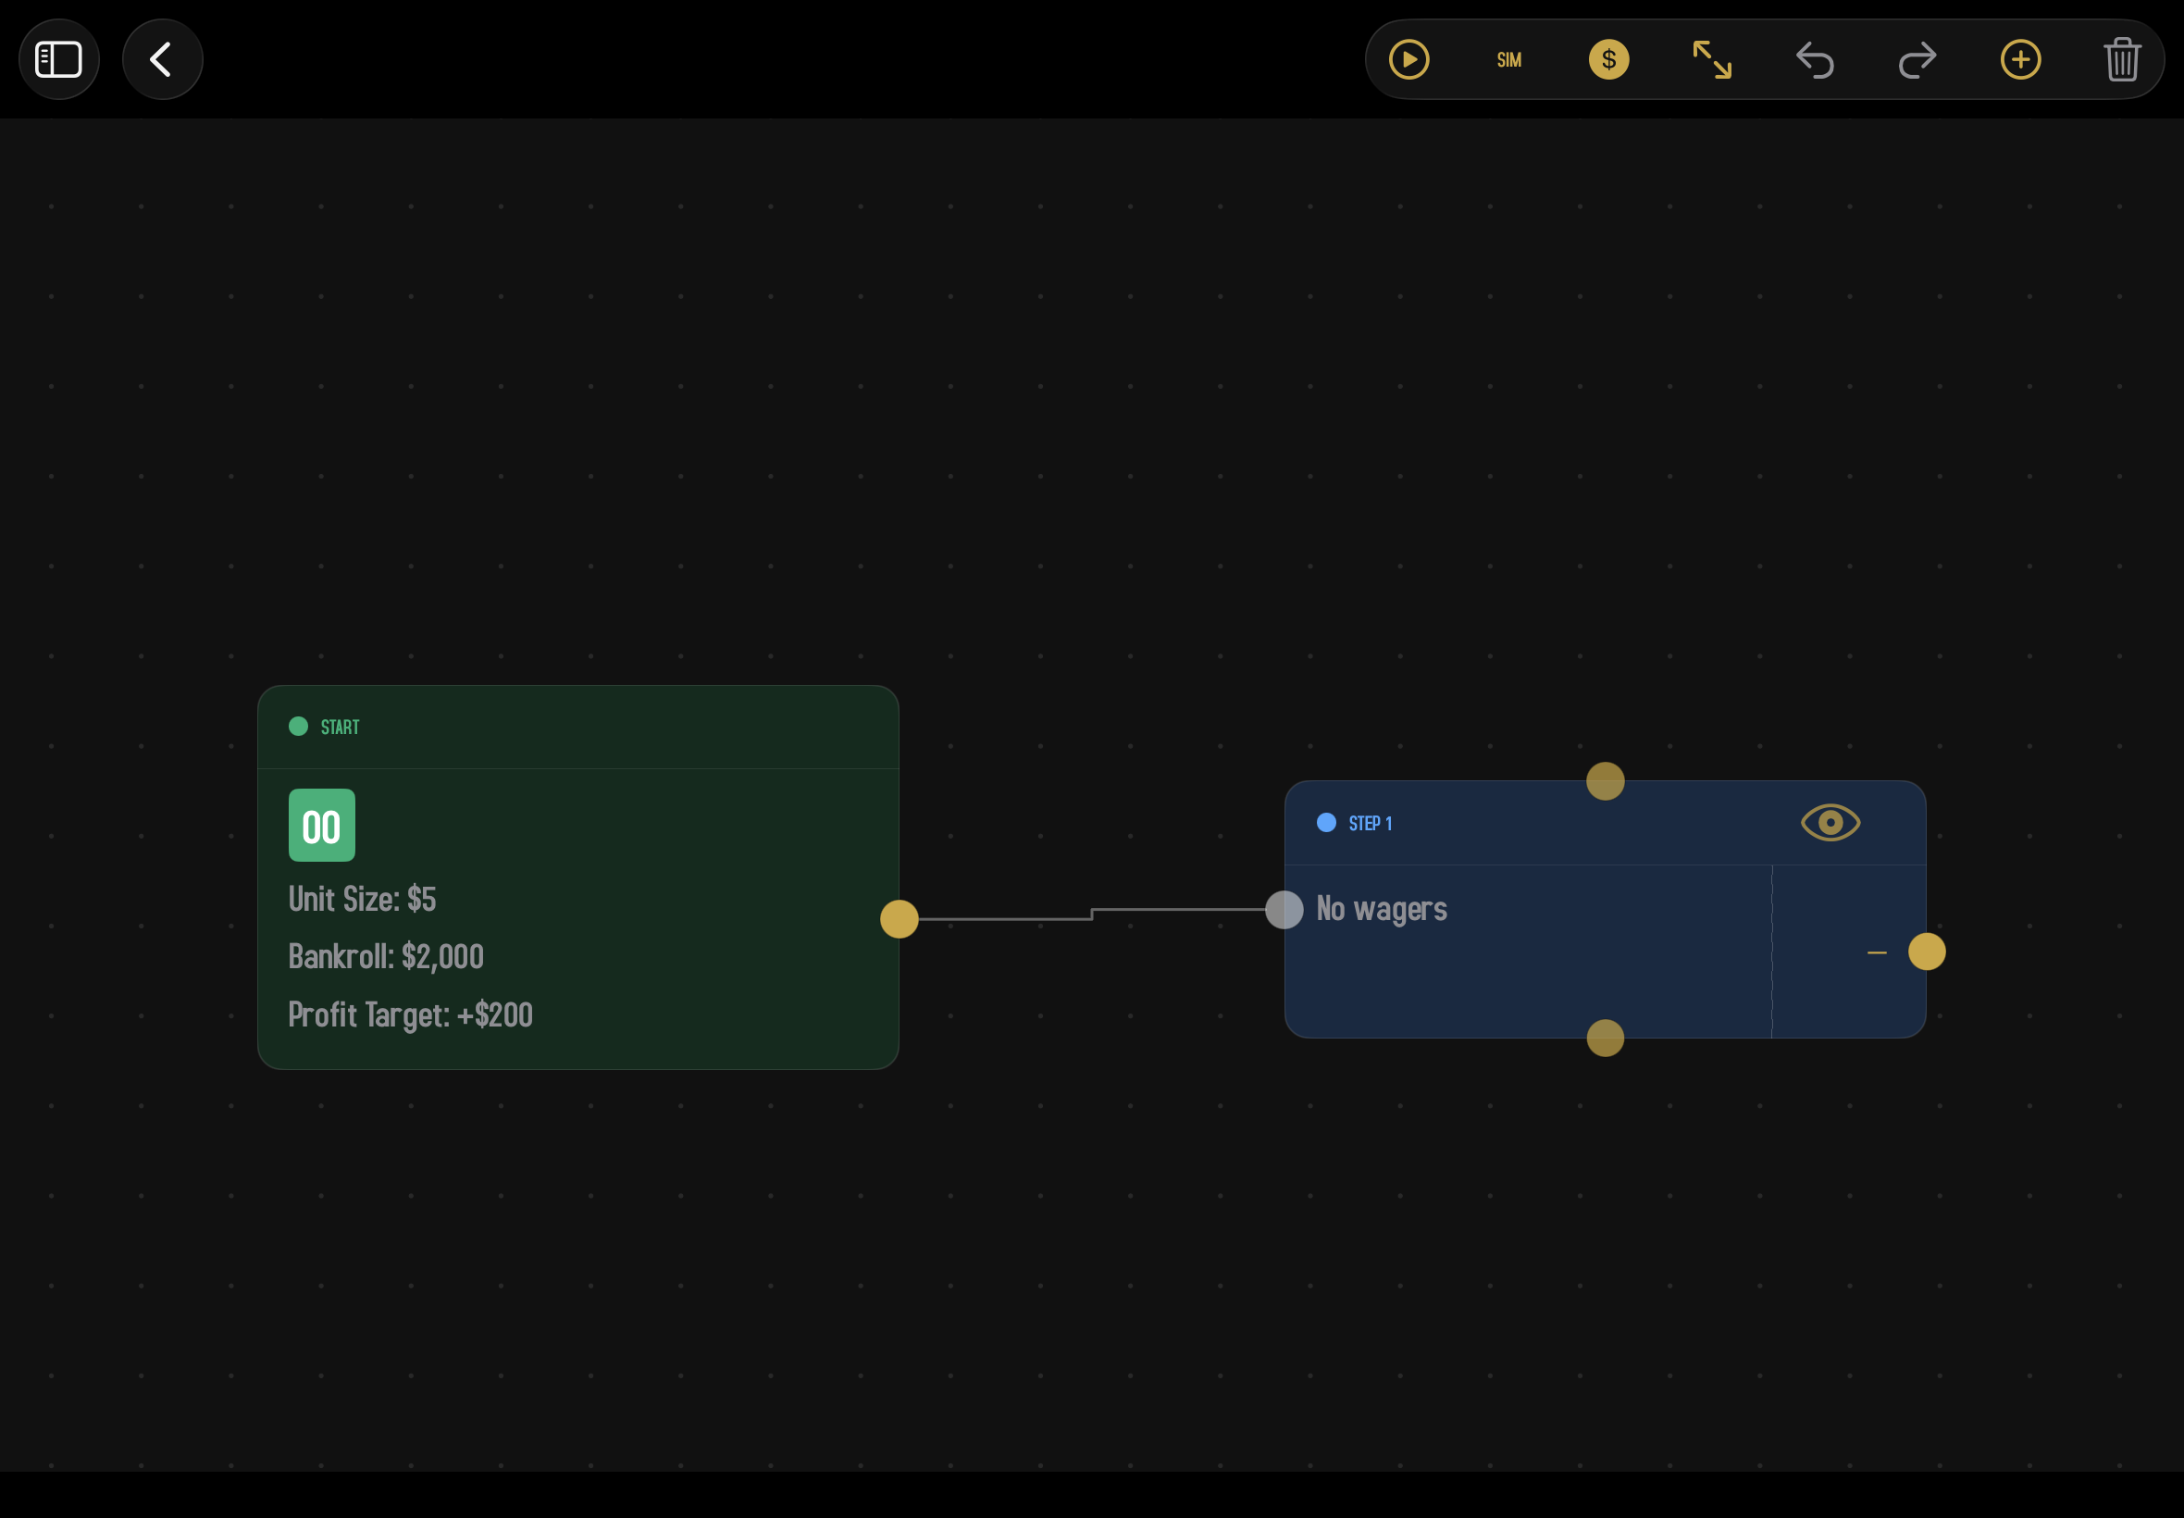Select the Profit Target: +$200 text

tap(411, 1014)
